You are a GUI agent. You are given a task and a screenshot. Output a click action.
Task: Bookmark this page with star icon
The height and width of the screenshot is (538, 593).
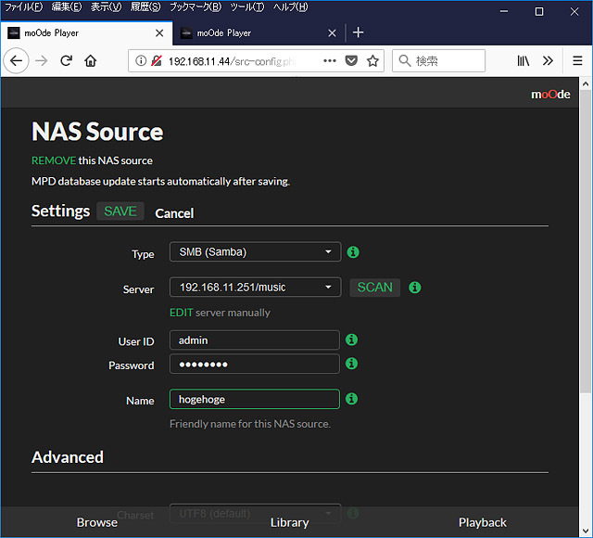(372, 60)
